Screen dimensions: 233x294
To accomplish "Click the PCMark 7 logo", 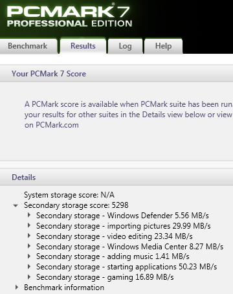I will [x=69, y=16].
